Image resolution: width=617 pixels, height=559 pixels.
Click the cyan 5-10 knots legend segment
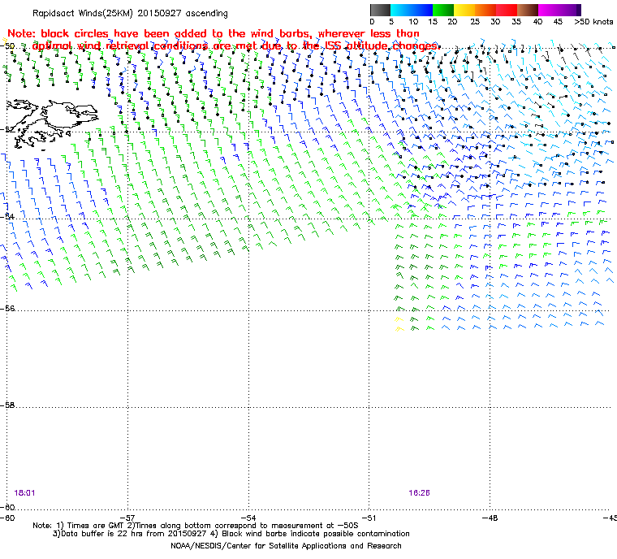(401, 10)
